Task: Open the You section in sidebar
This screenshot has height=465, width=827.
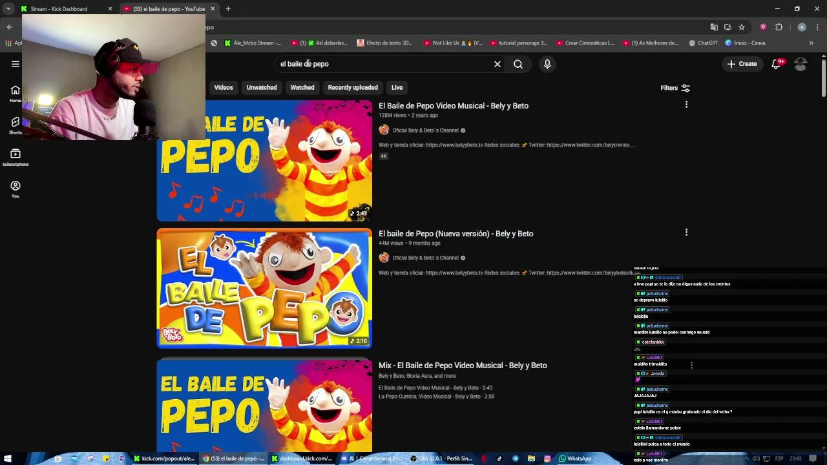Action: (16, 189)
